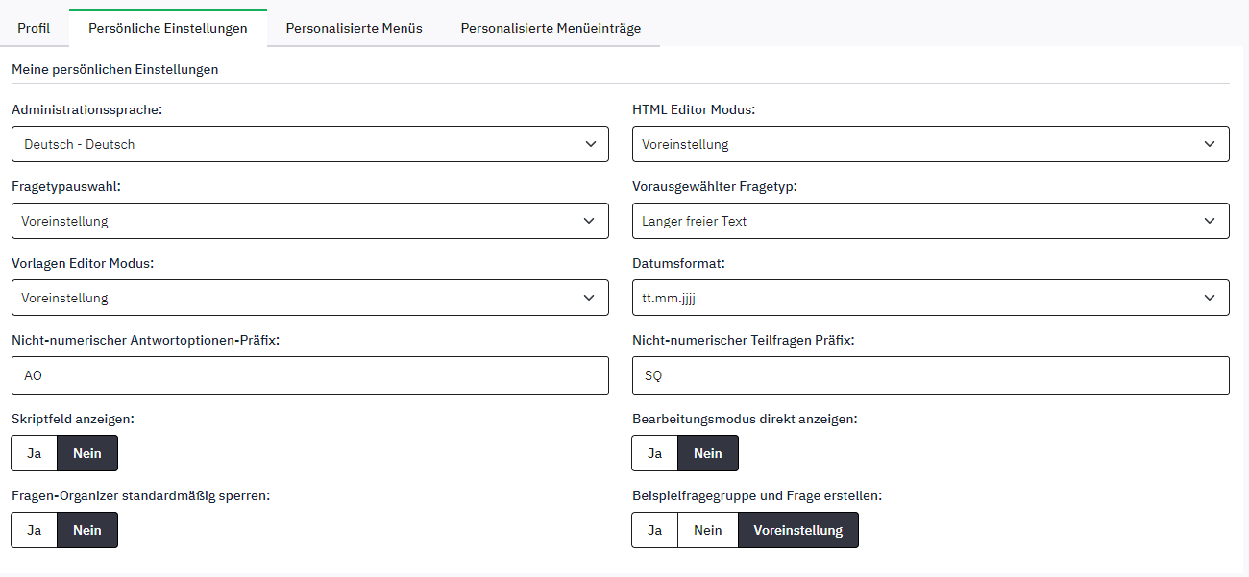
Task: Expand Vorlagen Editor Modus dropdown
Action: [x=310, y=298]
